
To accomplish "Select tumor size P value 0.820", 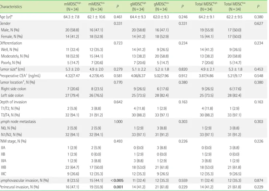I will pyautogui.click(x=183, y=69).
